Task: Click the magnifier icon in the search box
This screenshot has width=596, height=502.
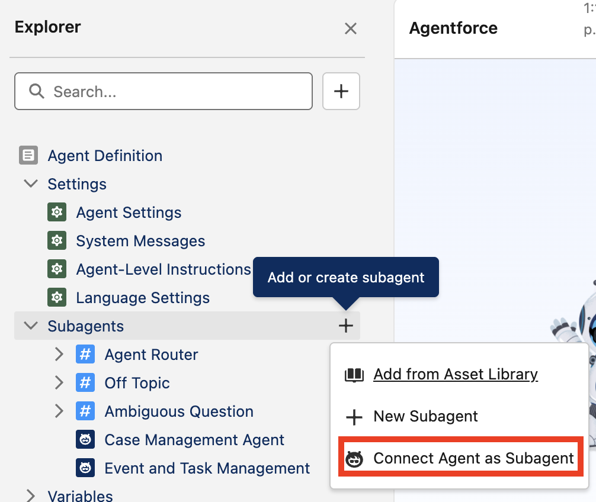Action: [x=37, y=91]
